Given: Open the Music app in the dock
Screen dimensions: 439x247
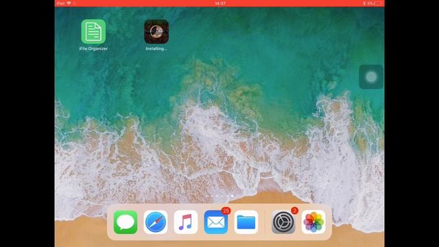Looking at the screenshot, I should pos(186,222).
